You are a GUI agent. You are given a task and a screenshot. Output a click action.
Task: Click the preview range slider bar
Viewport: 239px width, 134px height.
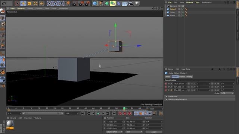click(43, 113)
